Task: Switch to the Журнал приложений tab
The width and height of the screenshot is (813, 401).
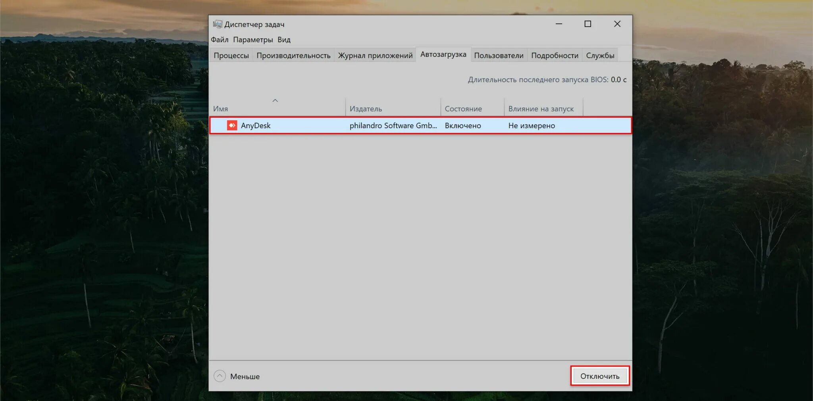Action: (x=375, y=56)
